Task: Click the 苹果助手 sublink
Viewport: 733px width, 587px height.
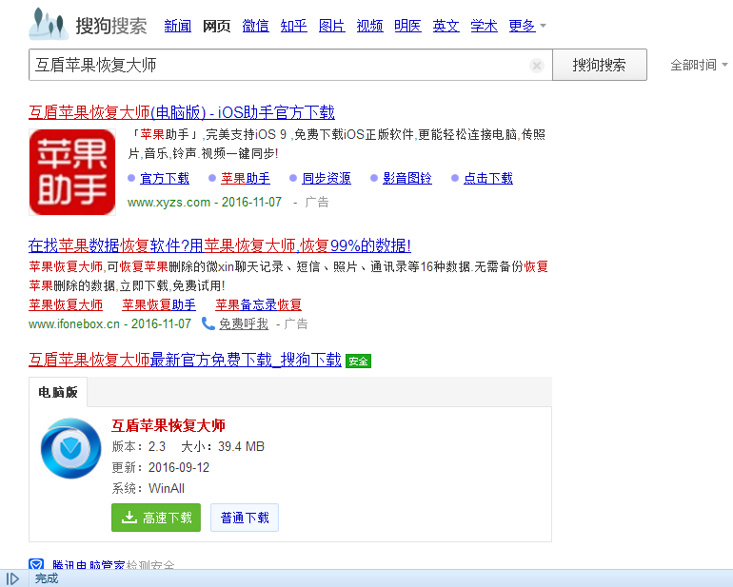Action: 246,178
